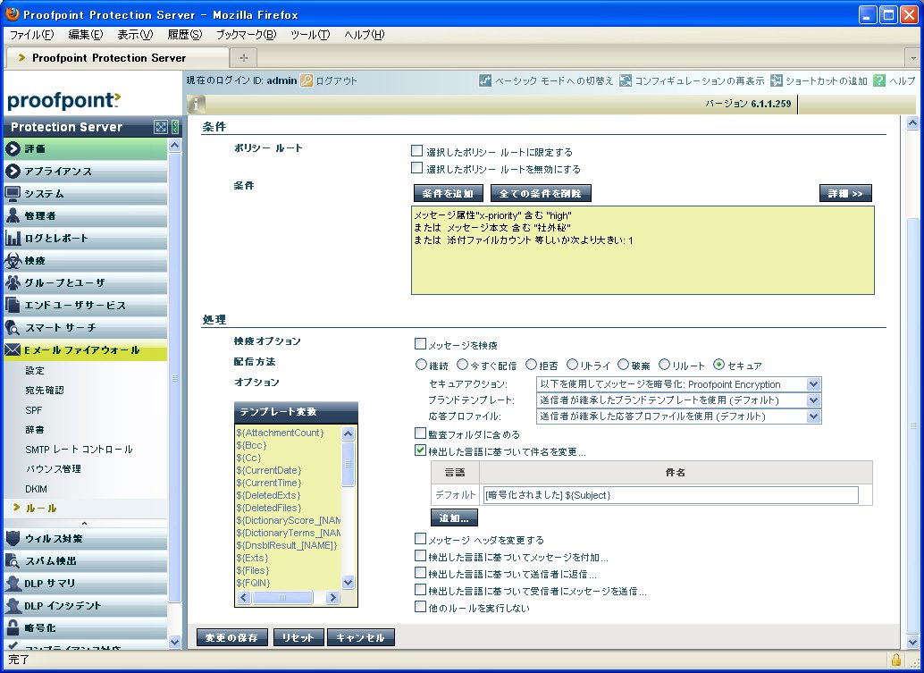This screenshot has height=673, width=924.
Task: Open the 応答プロファイル dropdown
Action: (679, 416)
